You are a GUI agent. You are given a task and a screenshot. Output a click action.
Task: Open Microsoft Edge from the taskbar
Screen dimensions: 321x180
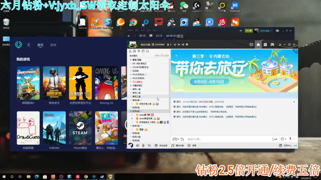point(37,176)
